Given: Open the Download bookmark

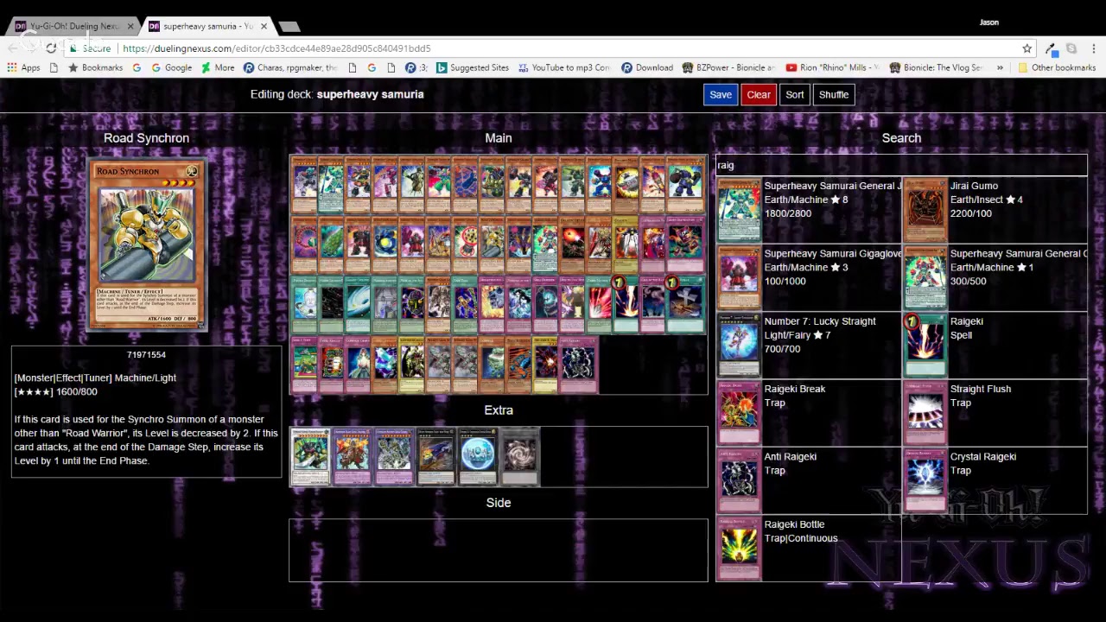Looking at the screenshot, I should (x=647, y=67).
